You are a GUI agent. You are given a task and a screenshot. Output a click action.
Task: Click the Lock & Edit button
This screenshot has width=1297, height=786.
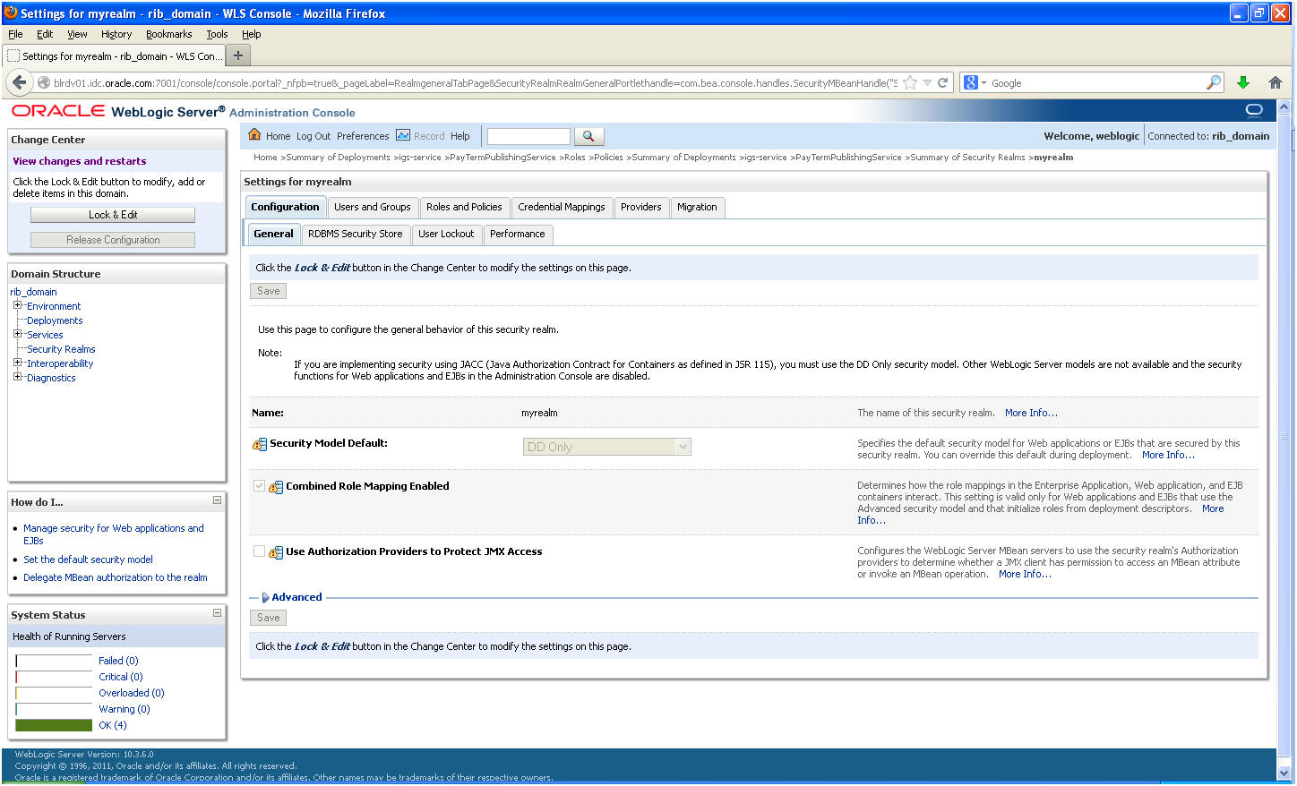(x=113, y=215)
